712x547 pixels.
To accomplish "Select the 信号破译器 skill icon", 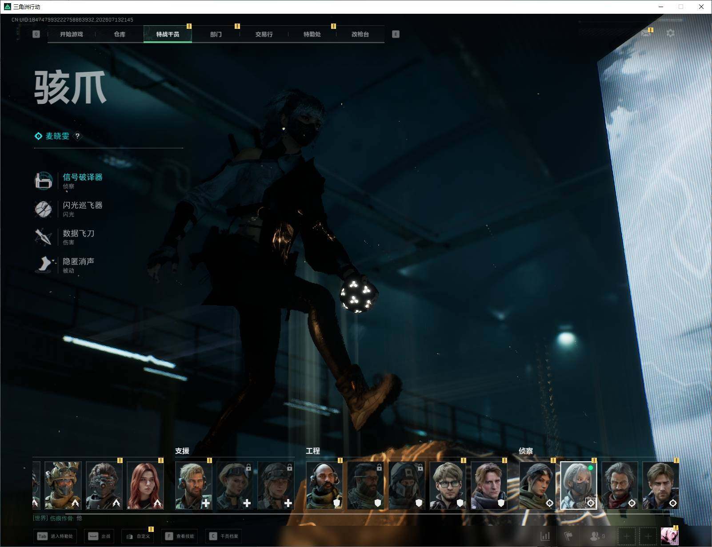I will click(x=44, y=181).
